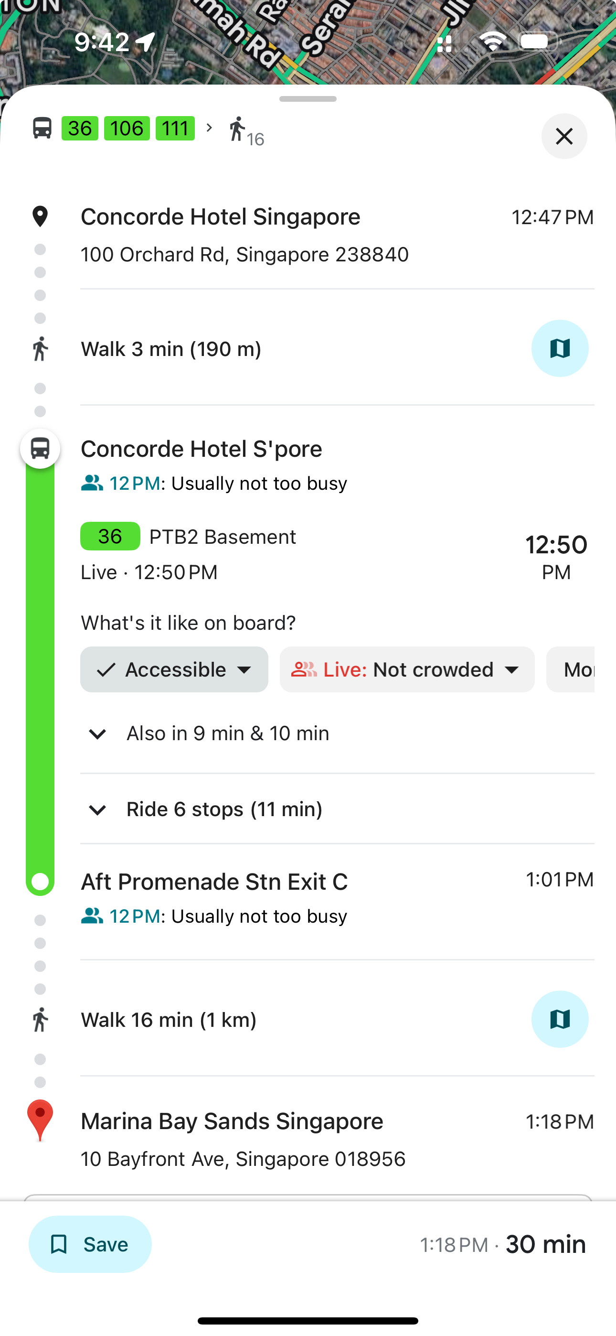Save this route

(x=90, y=1244)
